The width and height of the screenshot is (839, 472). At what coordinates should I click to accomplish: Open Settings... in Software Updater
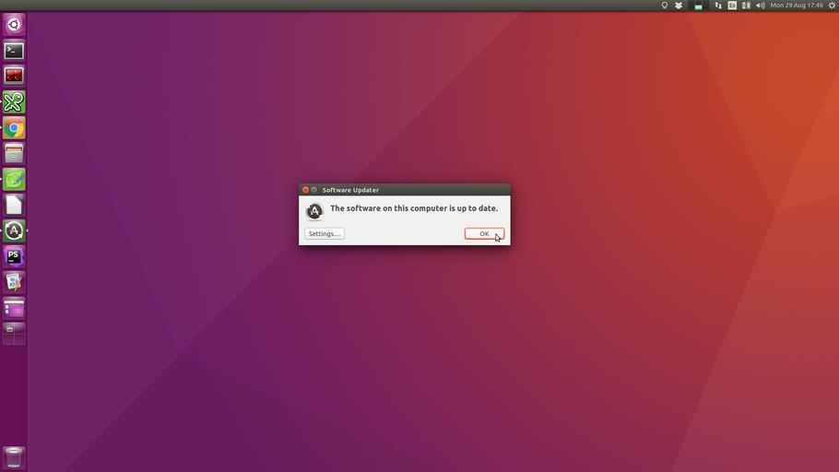(x=324, y=233)
